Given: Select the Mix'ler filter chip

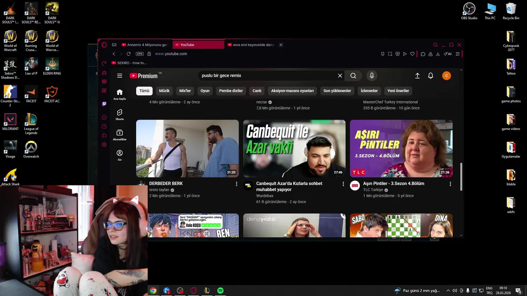Looking at the screenshot, I should 185,91.
